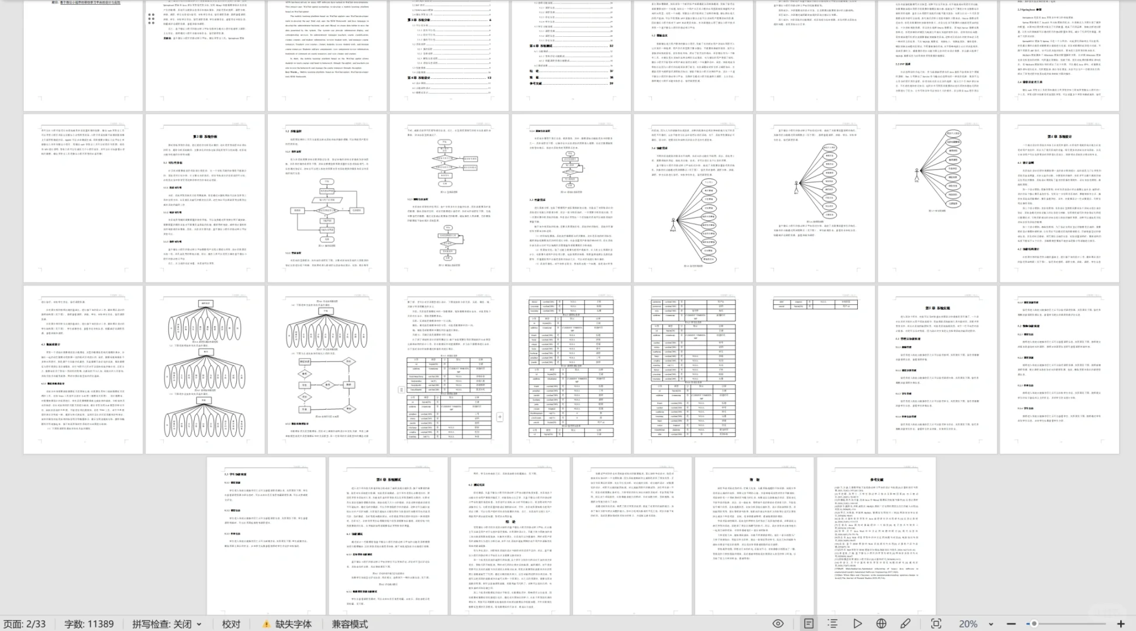Image resolution: width=1136 pixels, height=631 pixels.
Task: Expand spell check 关闭 dropdown
Action: 199,624
